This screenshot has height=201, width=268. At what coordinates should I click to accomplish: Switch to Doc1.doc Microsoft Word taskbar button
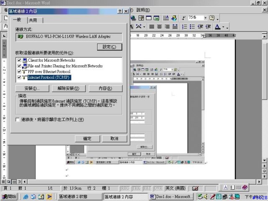[x=172, y=196]
